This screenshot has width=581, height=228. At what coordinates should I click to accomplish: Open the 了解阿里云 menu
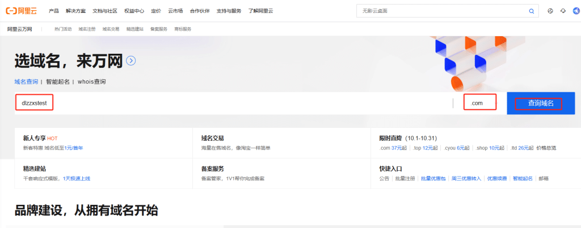[x=260, y=11]
